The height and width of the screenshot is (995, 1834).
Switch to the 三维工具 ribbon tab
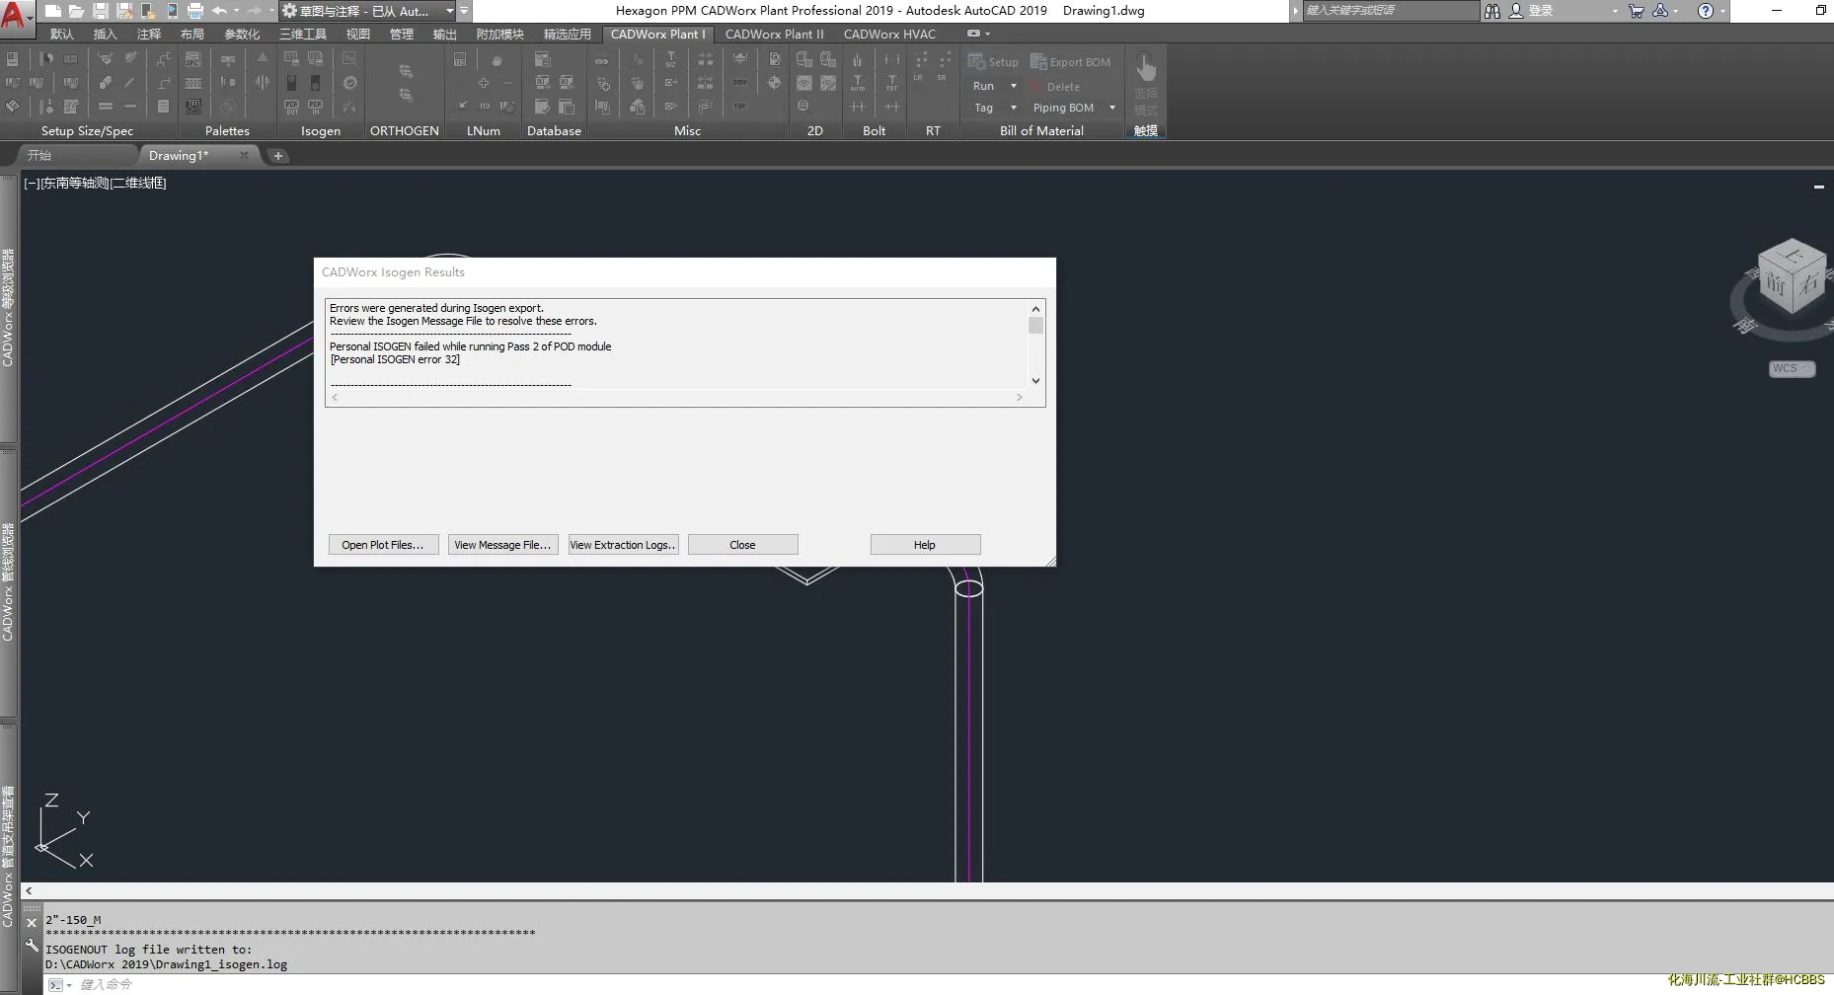[303, 34]
